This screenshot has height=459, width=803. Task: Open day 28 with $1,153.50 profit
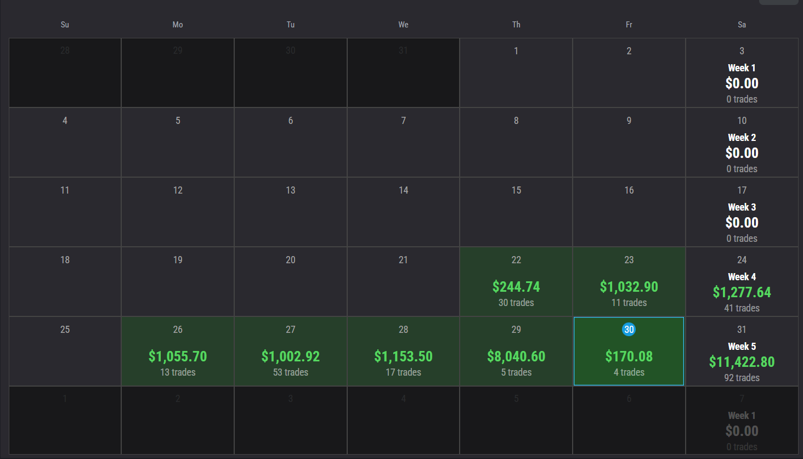click(403, 352)
